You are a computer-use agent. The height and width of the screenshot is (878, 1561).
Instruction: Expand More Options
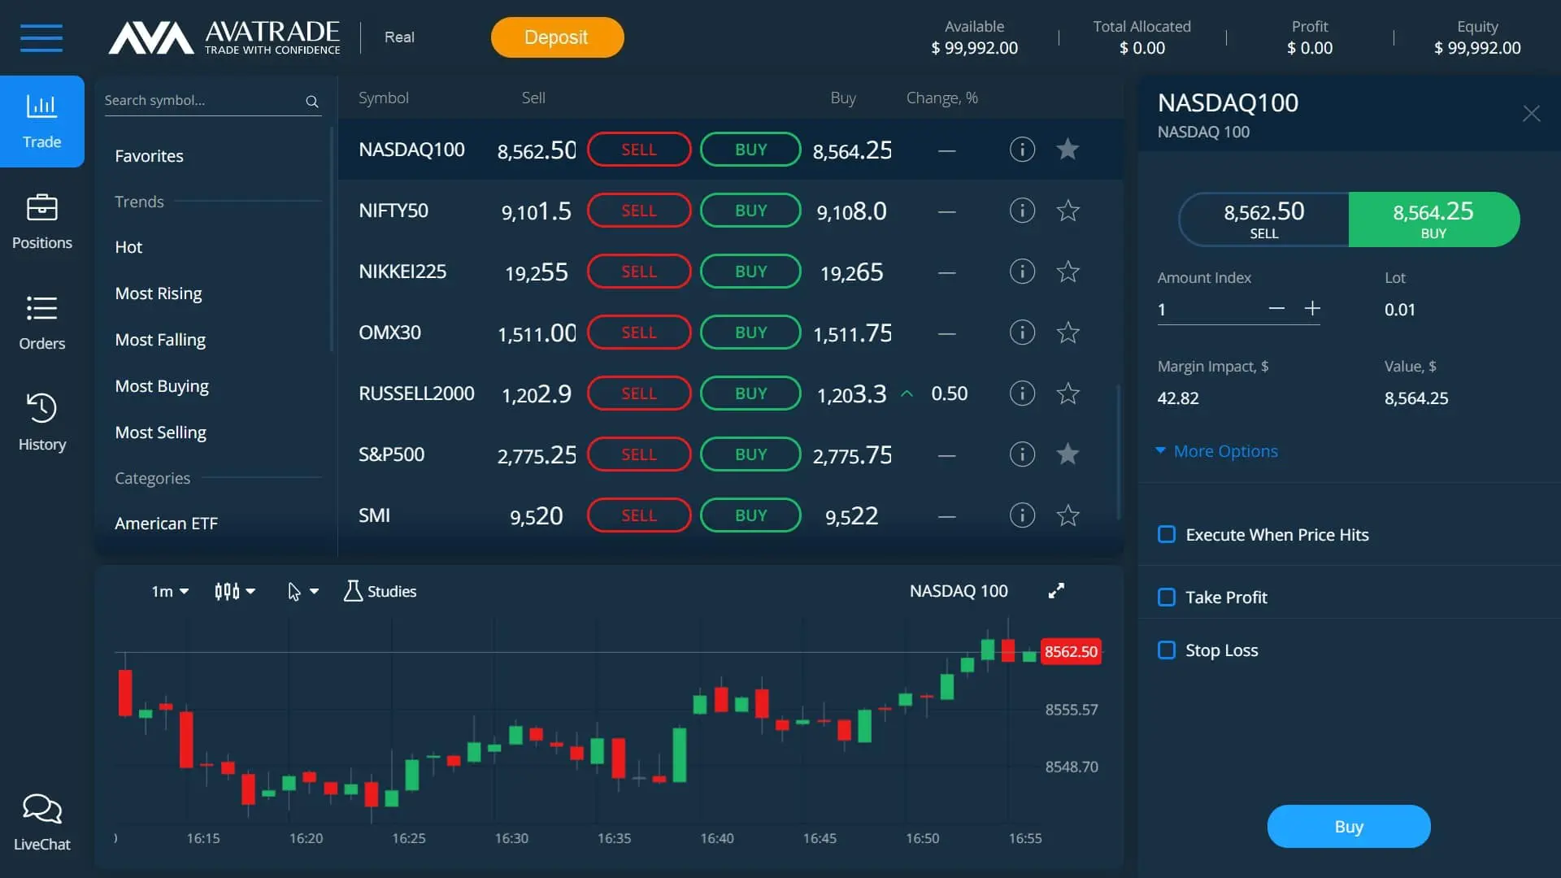pos(1217,451)
